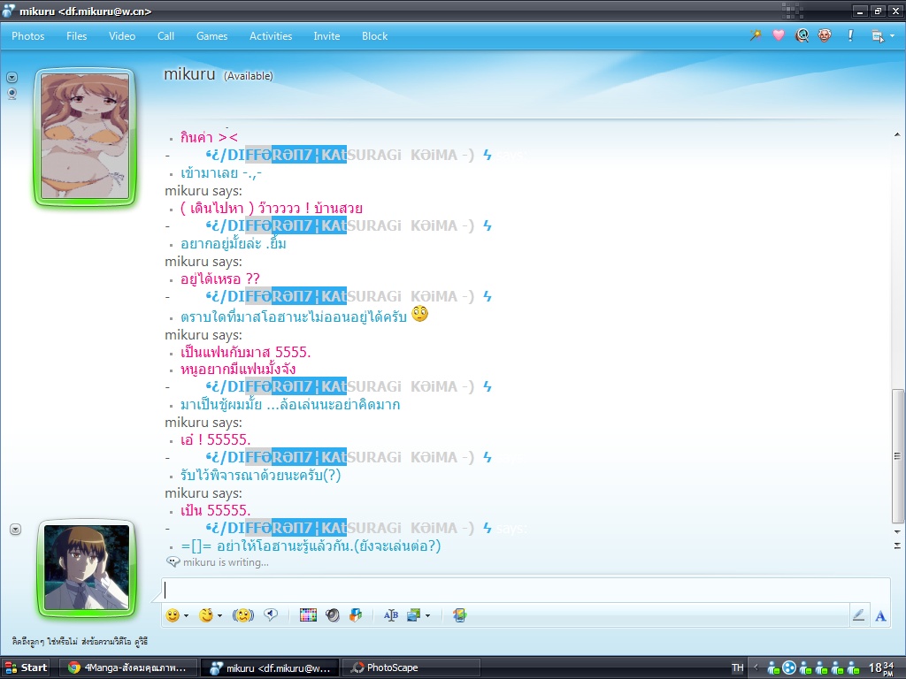Expand the emoticon dropdown arrow
This screenshot has width=906, height=679.
coord(186,616)
